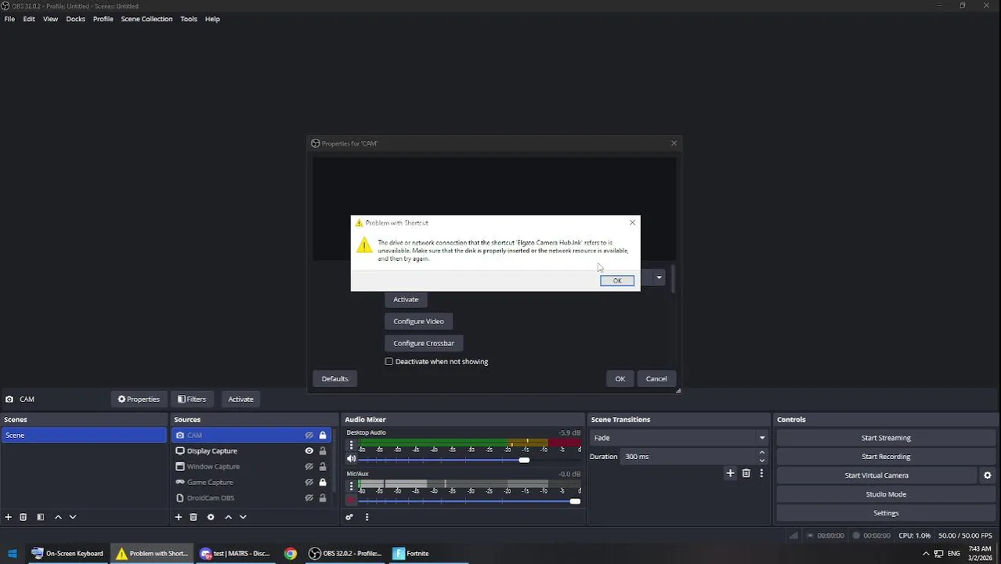Image resolution: width=1001 pixels, height=564 pixels.
Task: Open Fade transition dropdown
Action: [x=679, y=438]
